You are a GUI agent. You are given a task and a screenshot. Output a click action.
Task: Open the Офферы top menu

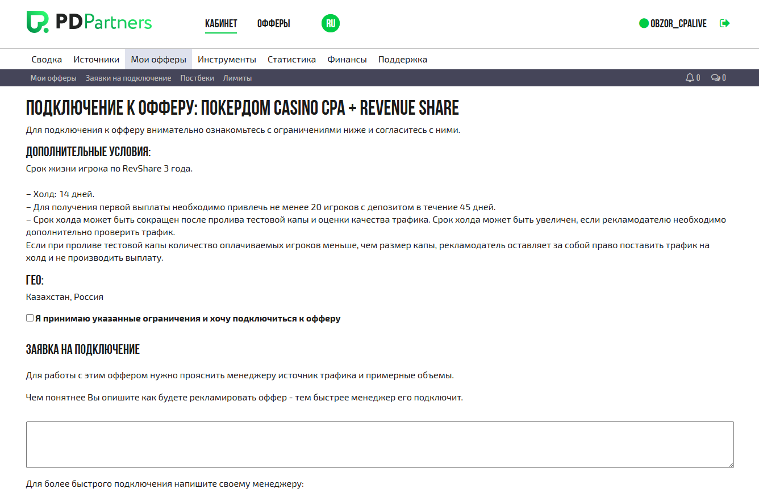click(x=274, y=24)
